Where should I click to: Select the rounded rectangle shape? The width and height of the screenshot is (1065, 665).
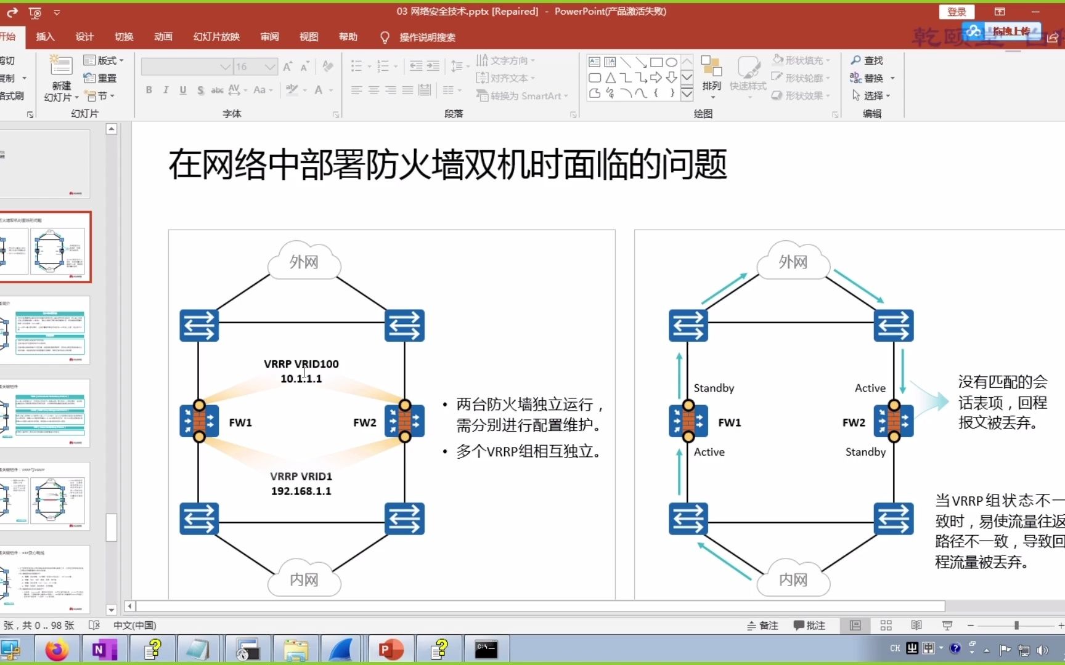(x=595, y=78)
